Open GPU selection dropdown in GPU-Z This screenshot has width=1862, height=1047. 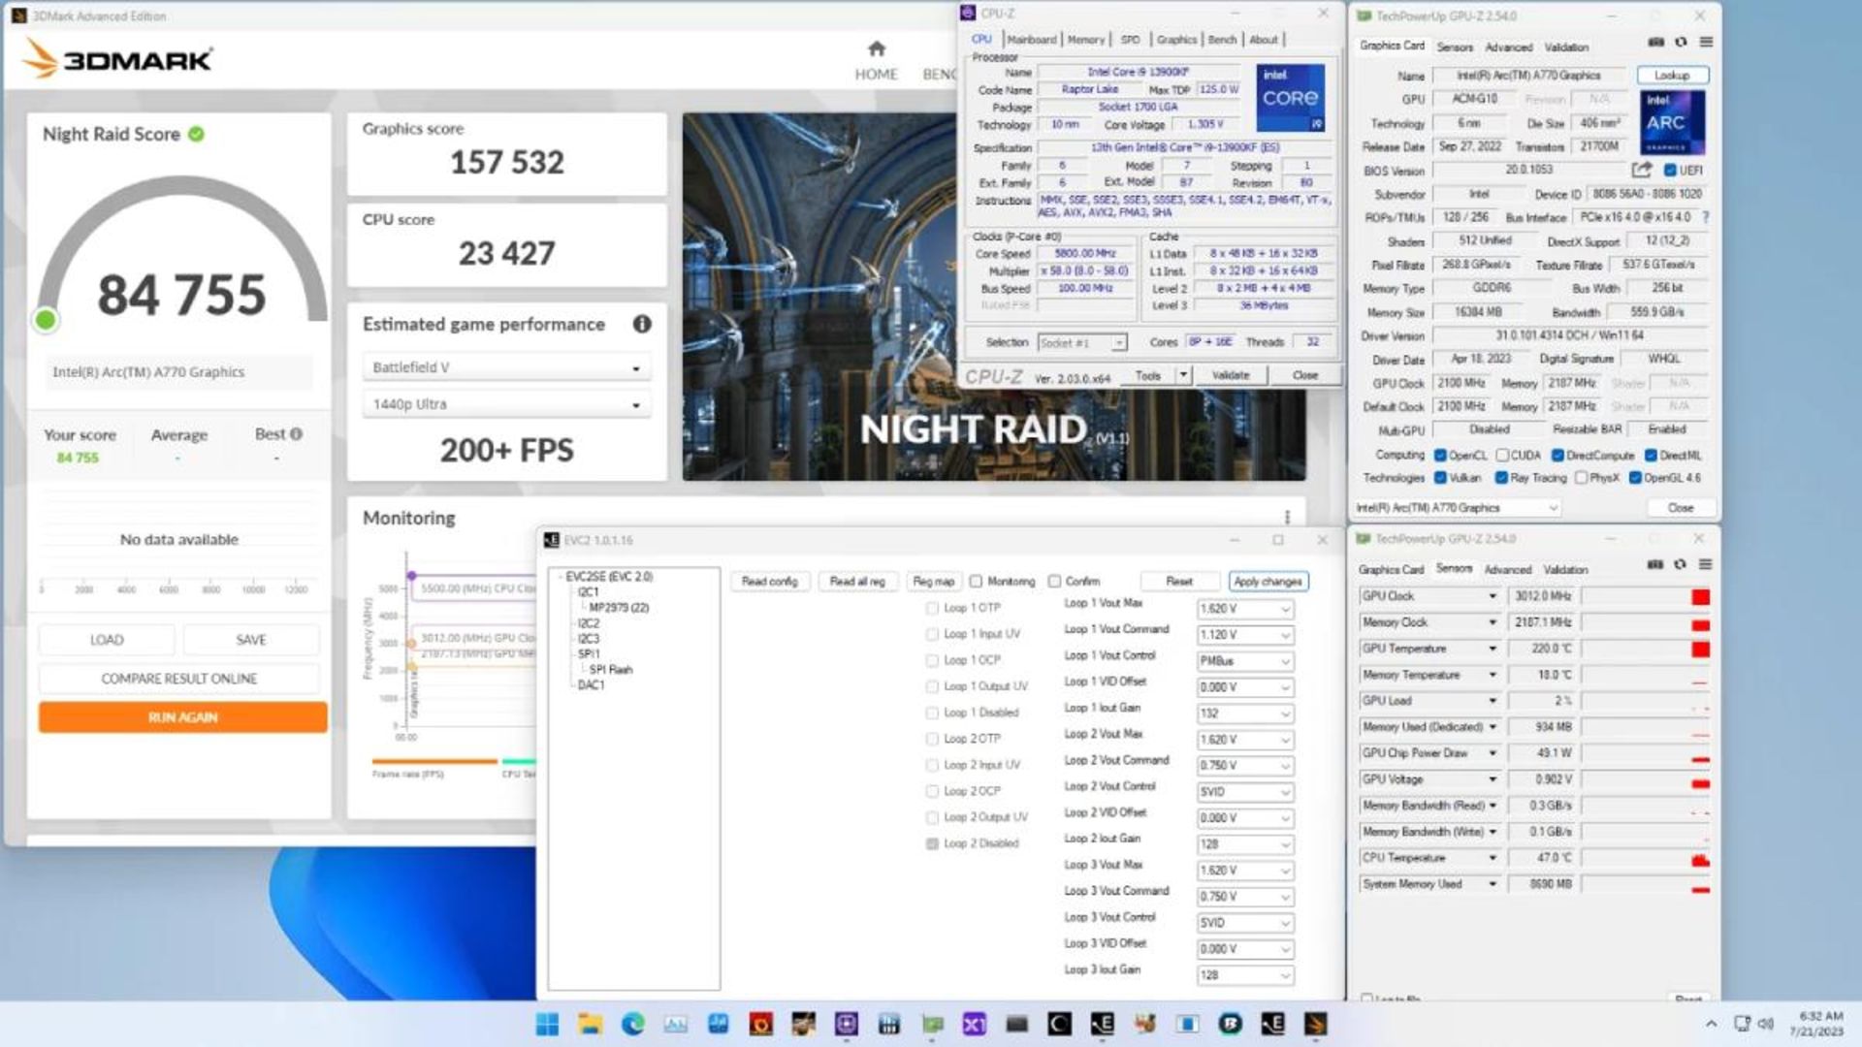point(1457,507)
